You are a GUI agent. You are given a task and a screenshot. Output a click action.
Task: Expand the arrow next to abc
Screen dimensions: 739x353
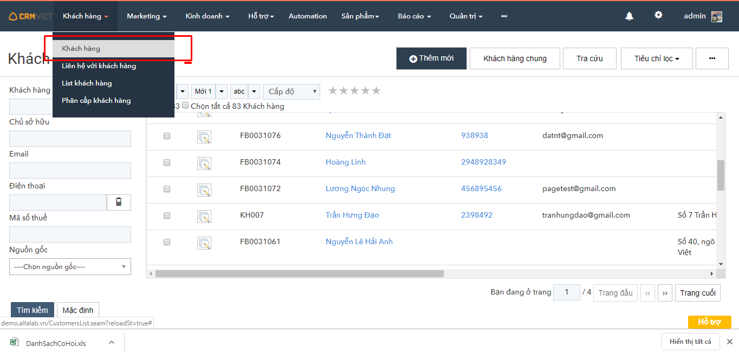[x=254, y=91]
